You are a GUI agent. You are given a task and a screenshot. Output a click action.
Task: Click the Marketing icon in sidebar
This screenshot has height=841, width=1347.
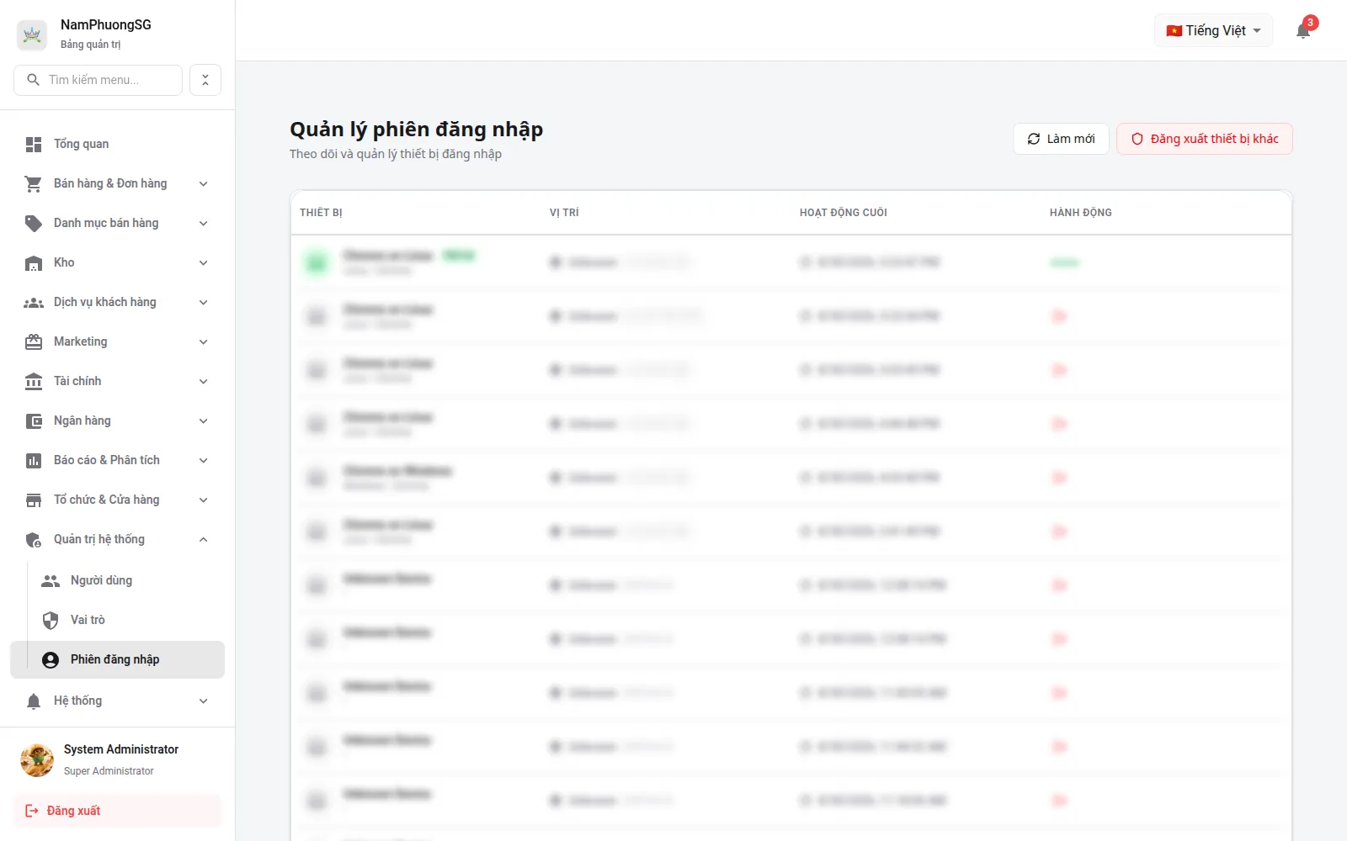[x=34, y=341]
